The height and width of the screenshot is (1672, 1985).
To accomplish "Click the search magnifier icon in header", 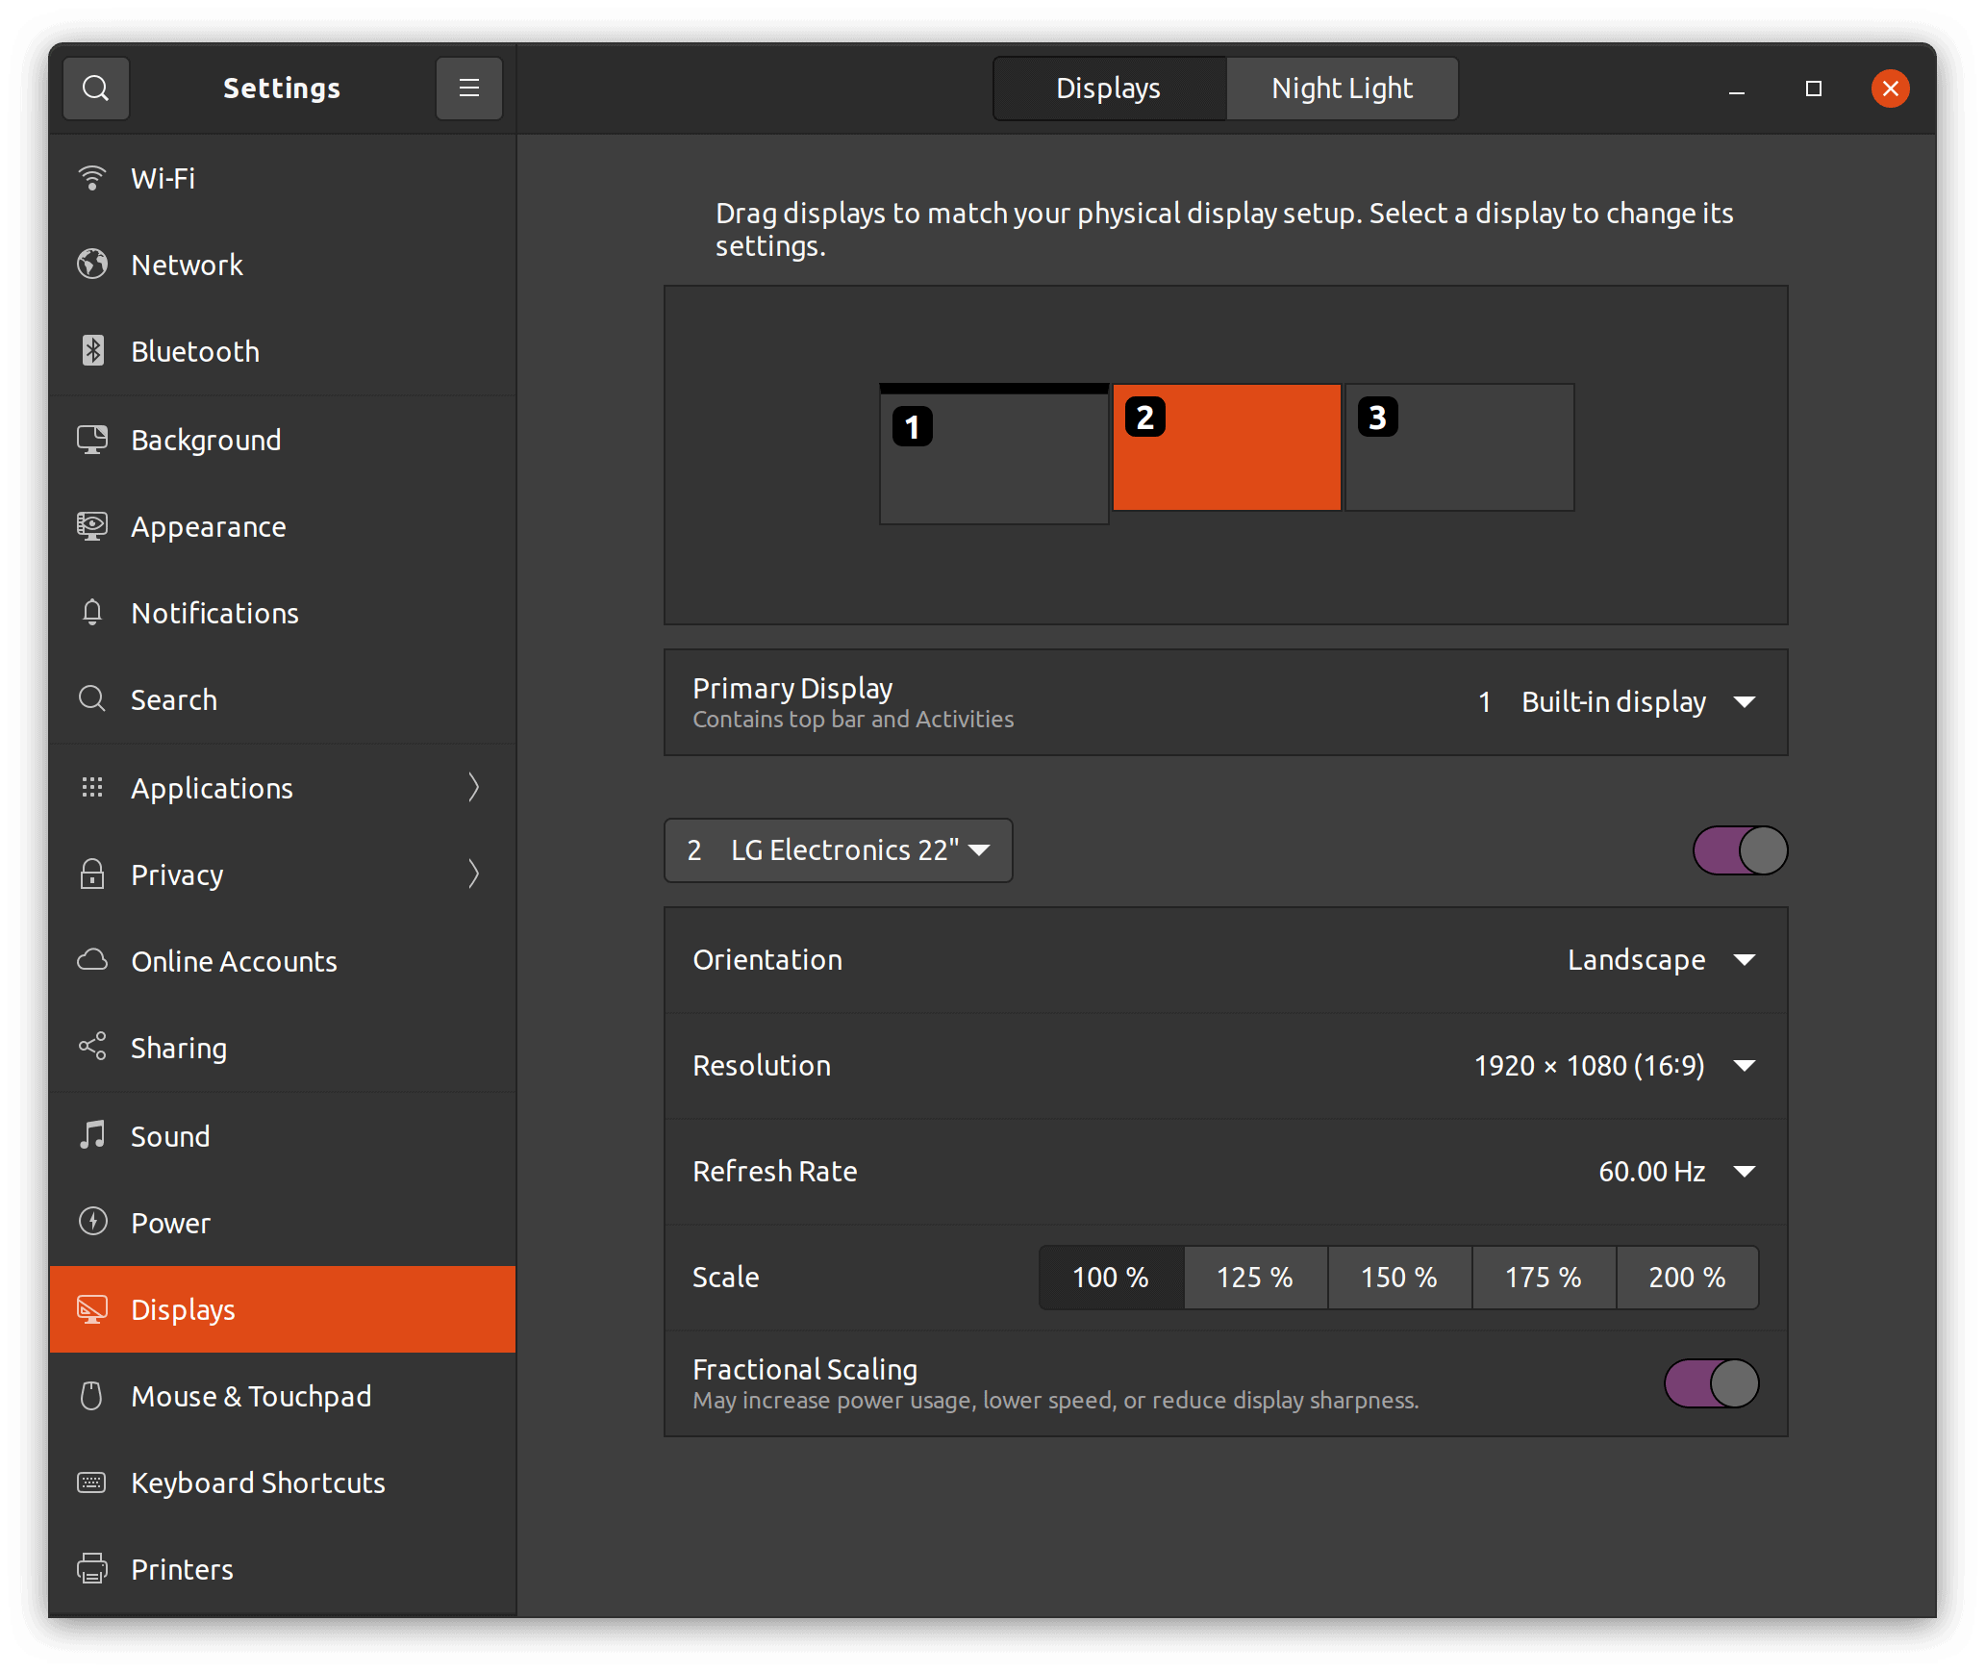I will (x=95, y=89).
